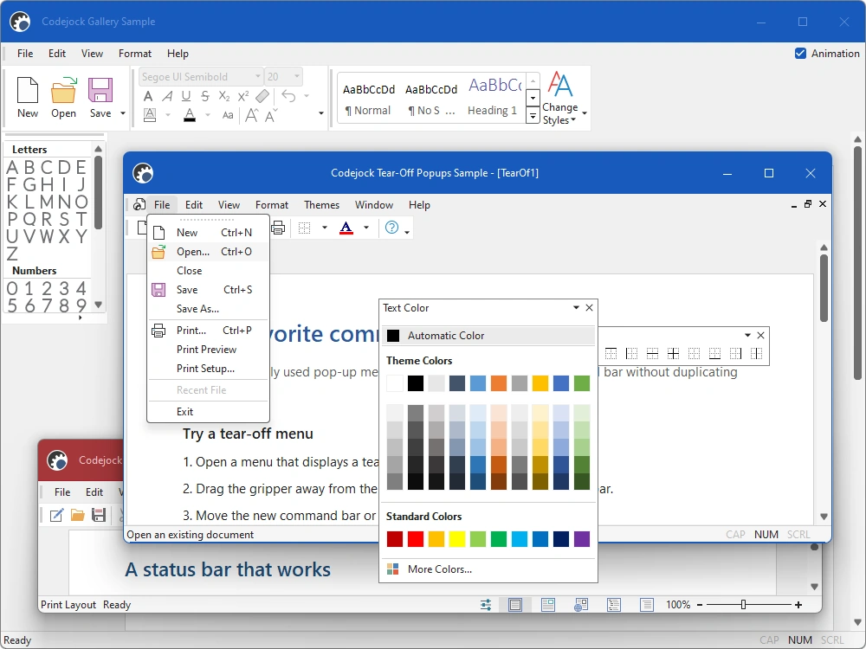Click the edit document icon in red window toolbar
The width and height of the screenshot is (866, 649).
coord(56,516)
